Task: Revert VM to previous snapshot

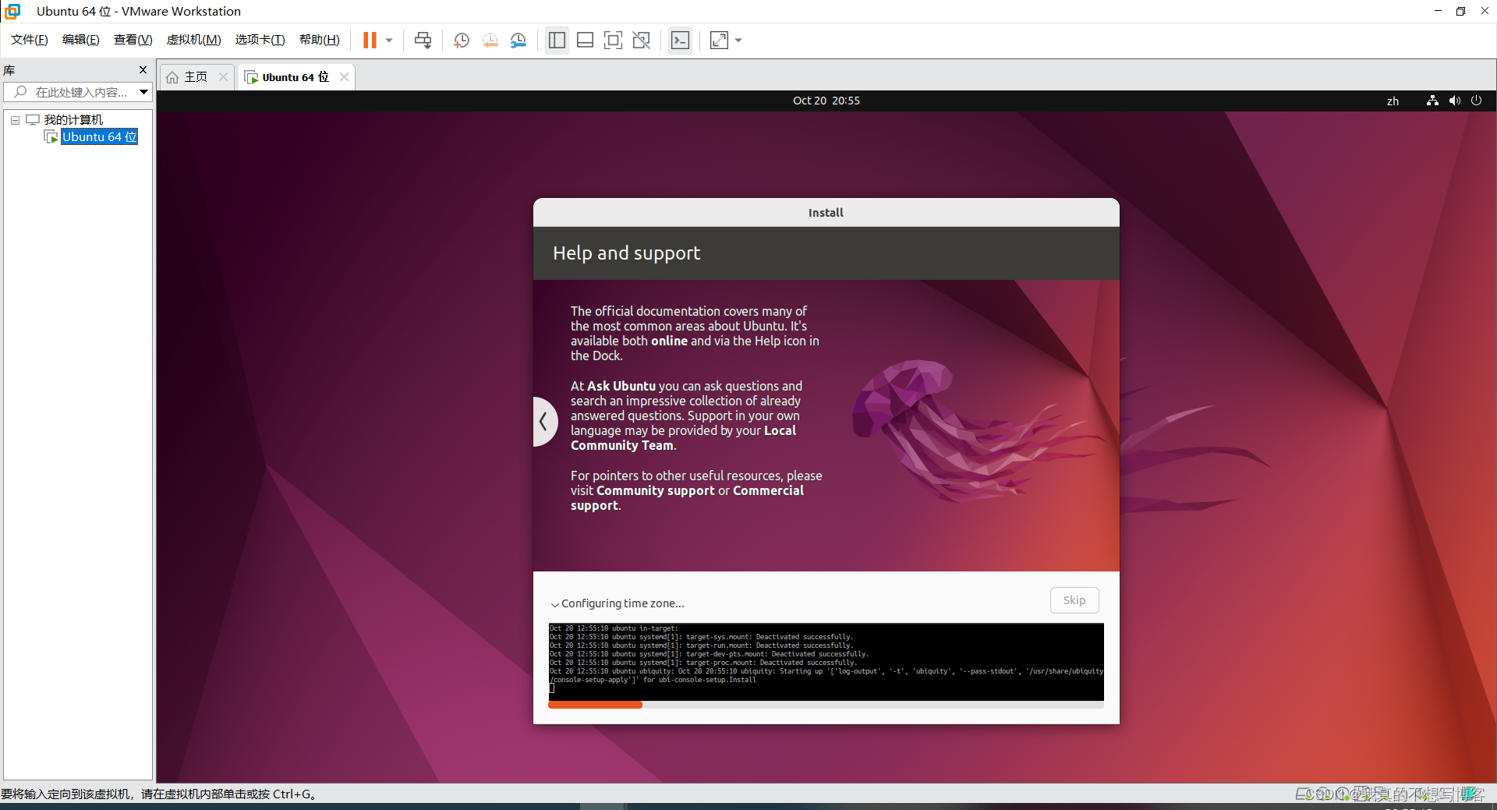Action: point(490,41)
